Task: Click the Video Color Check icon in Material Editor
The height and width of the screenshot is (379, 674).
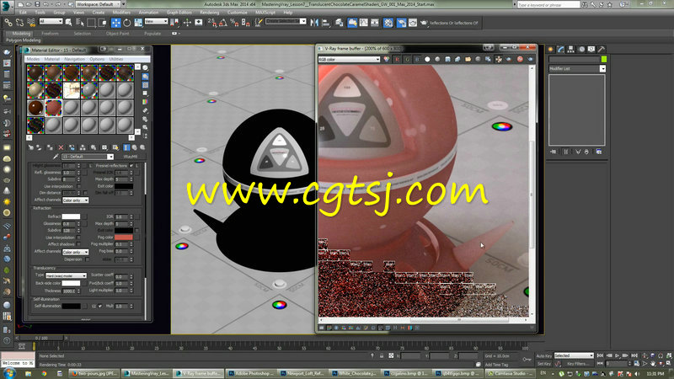Action: 146,102
